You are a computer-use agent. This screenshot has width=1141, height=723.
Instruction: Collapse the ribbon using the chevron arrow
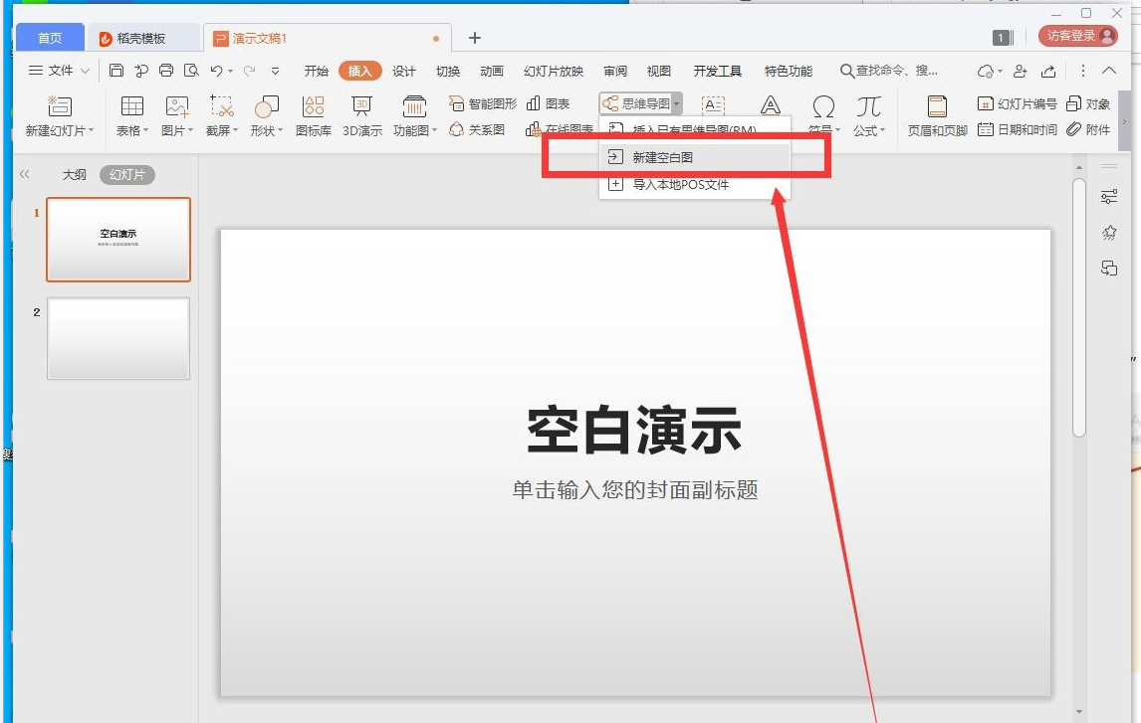click(1109, 71)
